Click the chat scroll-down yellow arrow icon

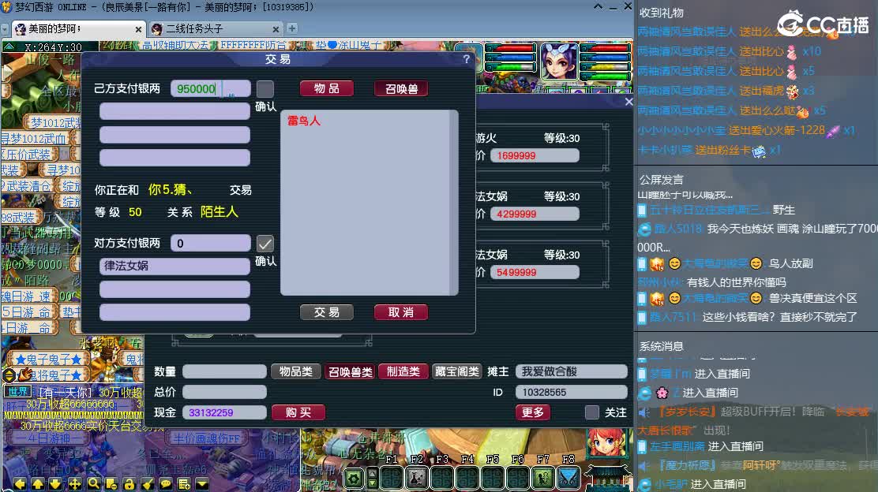pyautogui.click(x=56, y=484)
